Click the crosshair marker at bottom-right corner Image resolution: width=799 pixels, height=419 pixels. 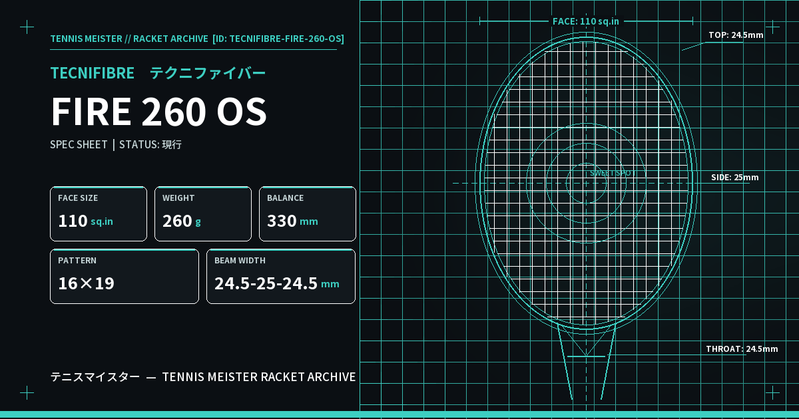[772, 392]
